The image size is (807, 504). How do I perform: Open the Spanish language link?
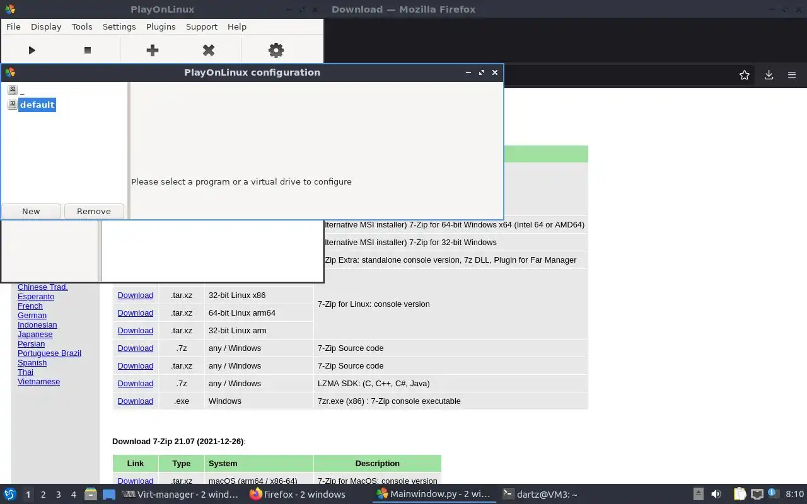click(x=32, y=362)
